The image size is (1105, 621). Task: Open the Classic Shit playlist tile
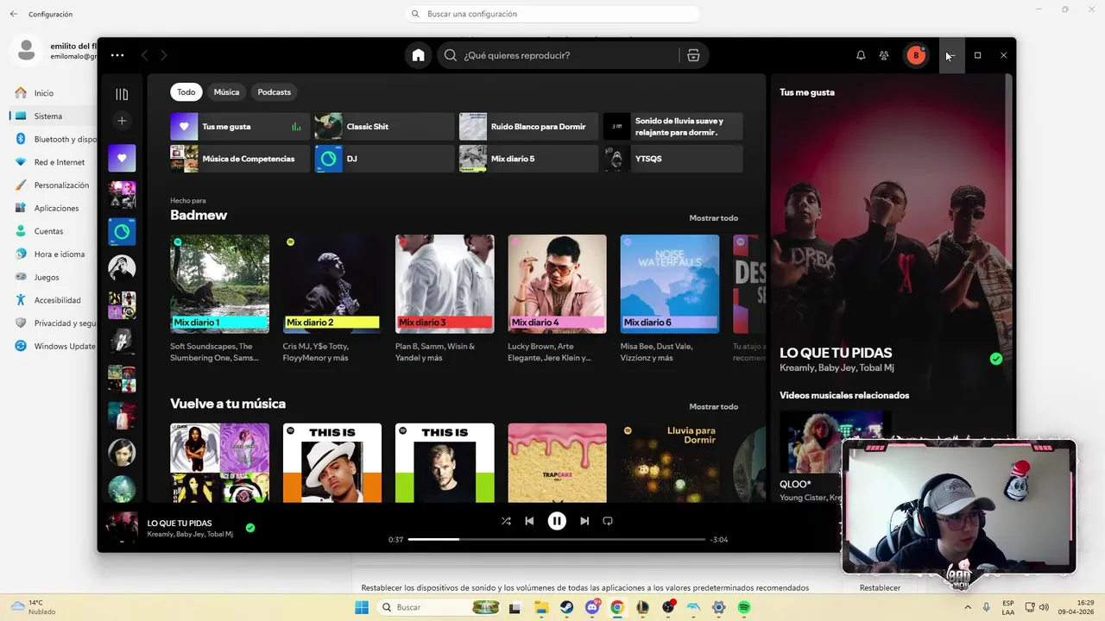[x=384, y=127]
